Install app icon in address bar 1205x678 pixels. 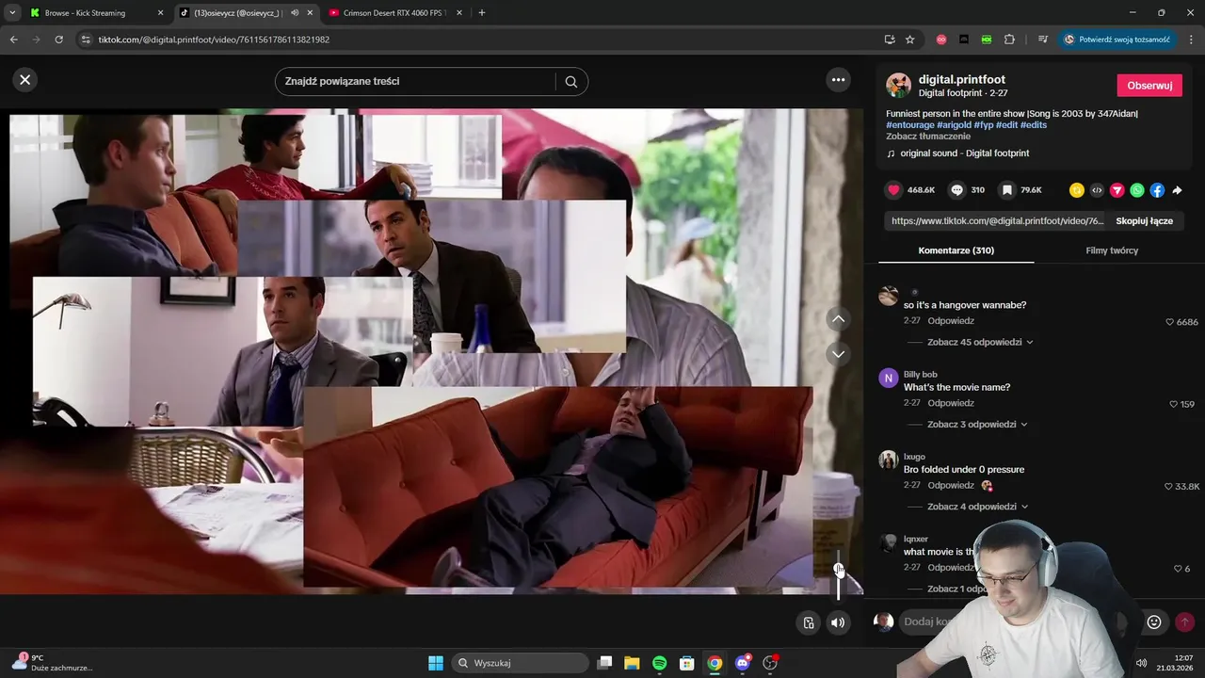pos(889,40)
